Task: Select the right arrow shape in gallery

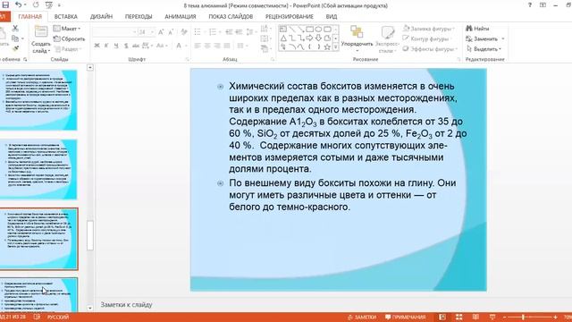Action: [310, 38]
